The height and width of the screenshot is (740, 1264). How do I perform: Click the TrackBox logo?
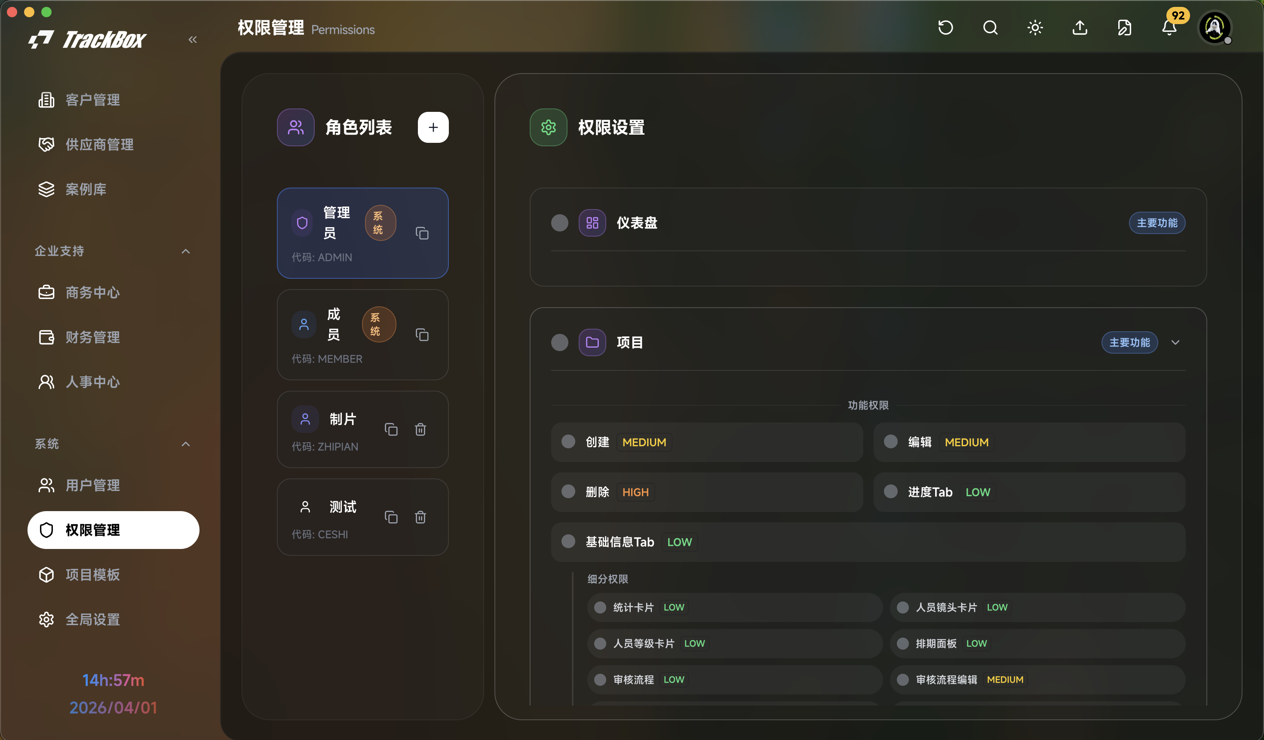87,39
